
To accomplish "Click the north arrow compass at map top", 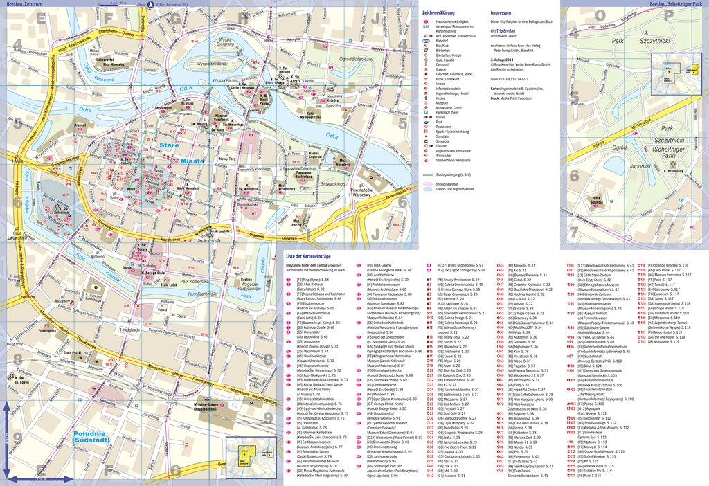I will tap(152, 4).
